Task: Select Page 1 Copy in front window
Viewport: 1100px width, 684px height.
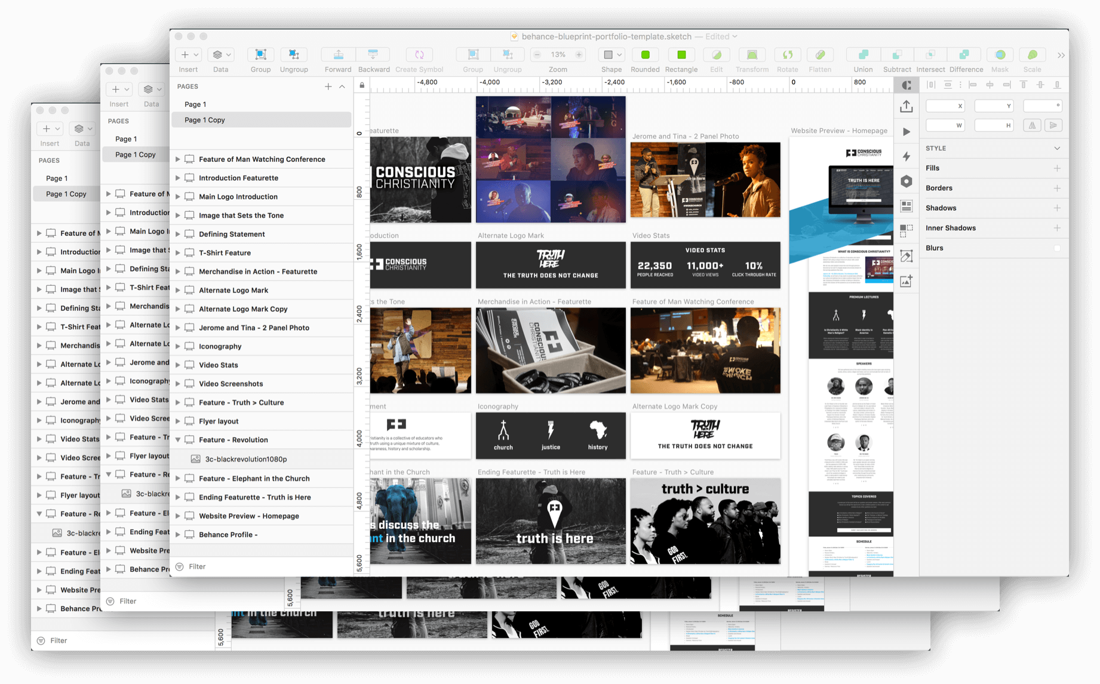Action: point(262,120)
